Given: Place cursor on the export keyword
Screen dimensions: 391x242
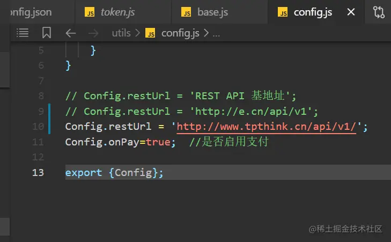Looking at the screenshot, I should coord(83,172).
